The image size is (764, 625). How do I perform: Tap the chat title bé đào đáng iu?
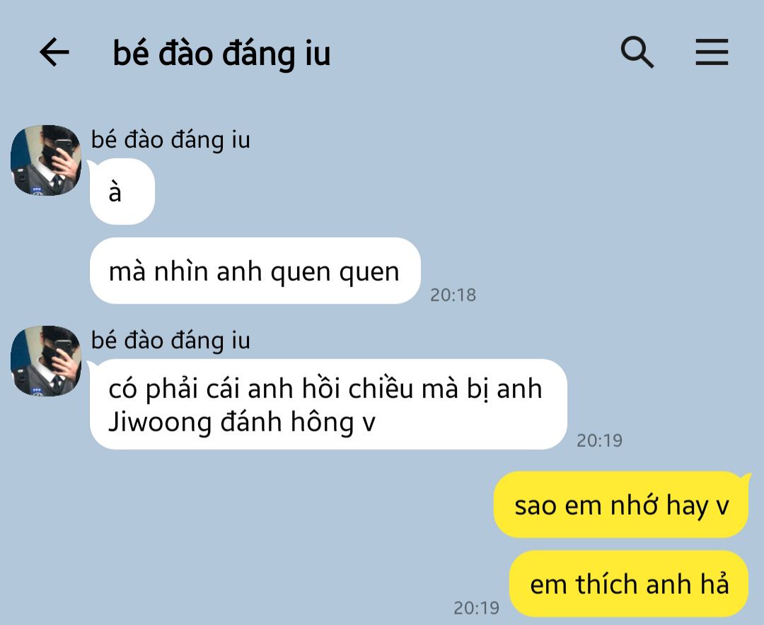(x=221, y=53)
